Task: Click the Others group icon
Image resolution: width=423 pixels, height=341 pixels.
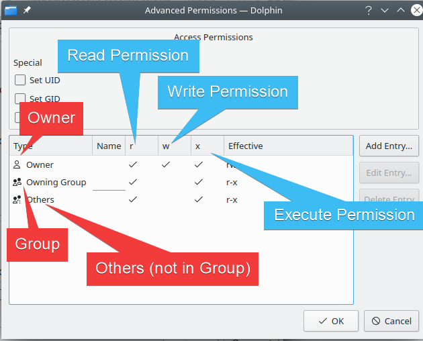Action: (x=17, y=199)
